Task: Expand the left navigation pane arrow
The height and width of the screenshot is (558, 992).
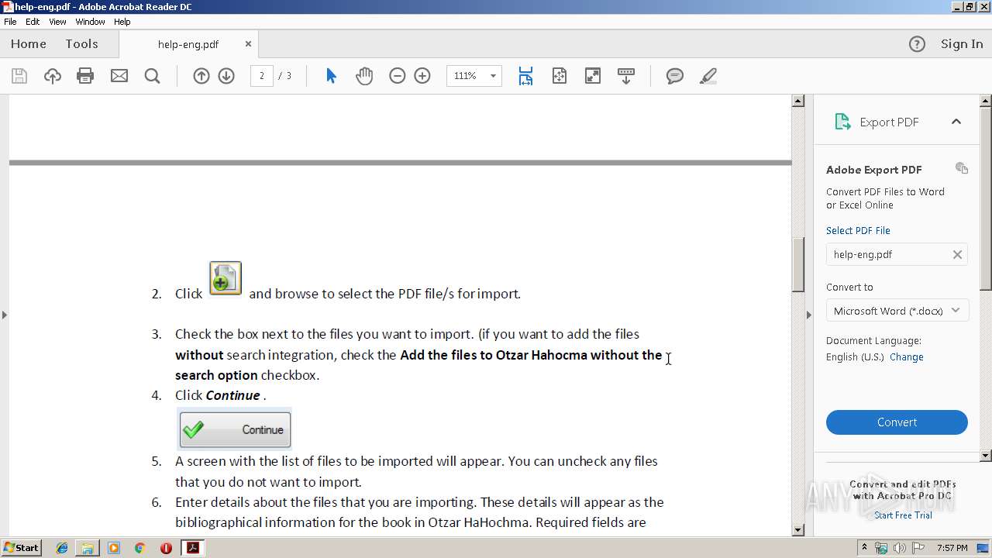Action: pos(5,315)
